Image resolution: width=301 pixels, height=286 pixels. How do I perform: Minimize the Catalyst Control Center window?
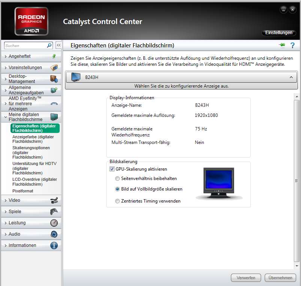click(283, 9)
